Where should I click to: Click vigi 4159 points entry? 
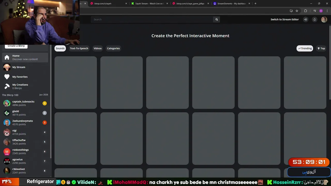pos(25,132)
